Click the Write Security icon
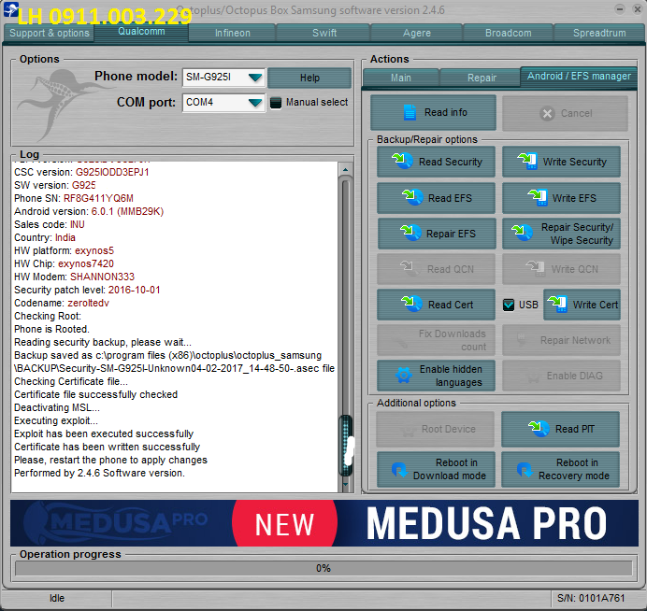This screenshot has height=611, width=647. [x=530, y=162]
